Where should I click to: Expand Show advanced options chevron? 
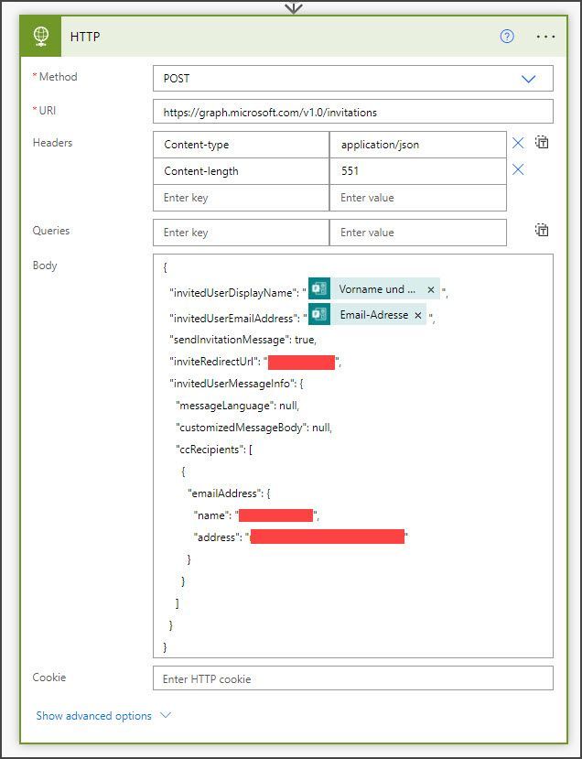[x=166, y=715]
